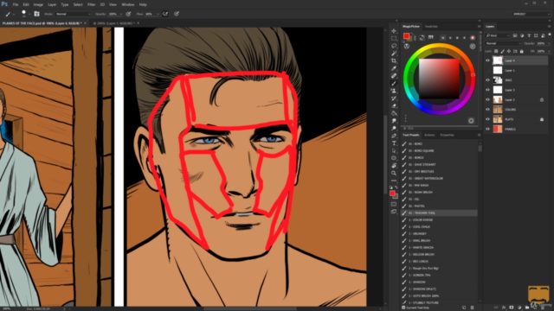Create new tool preset icon

coord(464,308)
